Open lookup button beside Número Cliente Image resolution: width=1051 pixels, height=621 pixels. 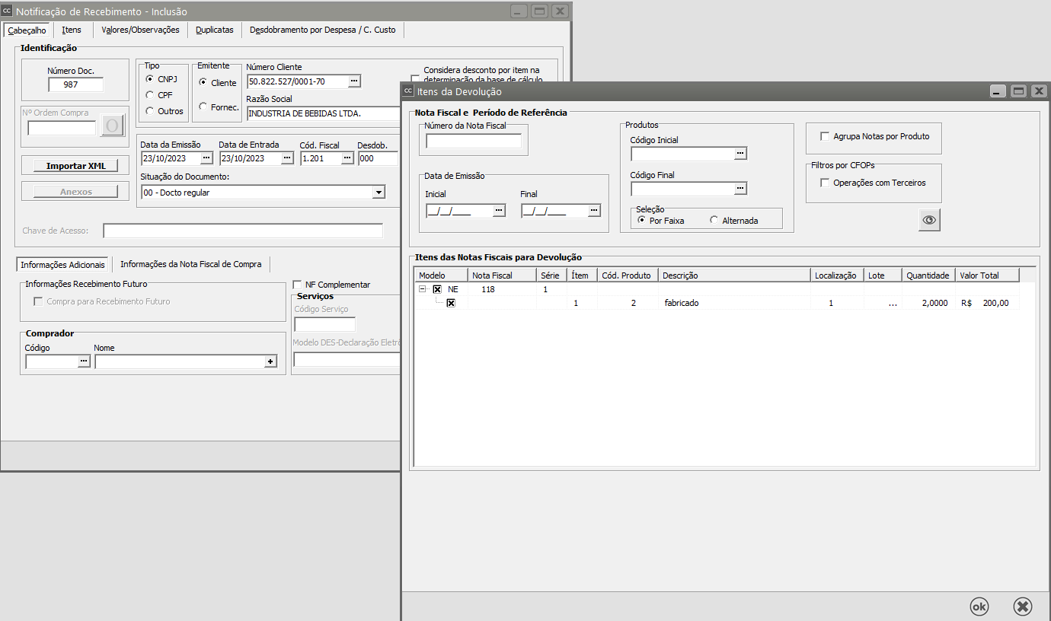pos(354,81)
